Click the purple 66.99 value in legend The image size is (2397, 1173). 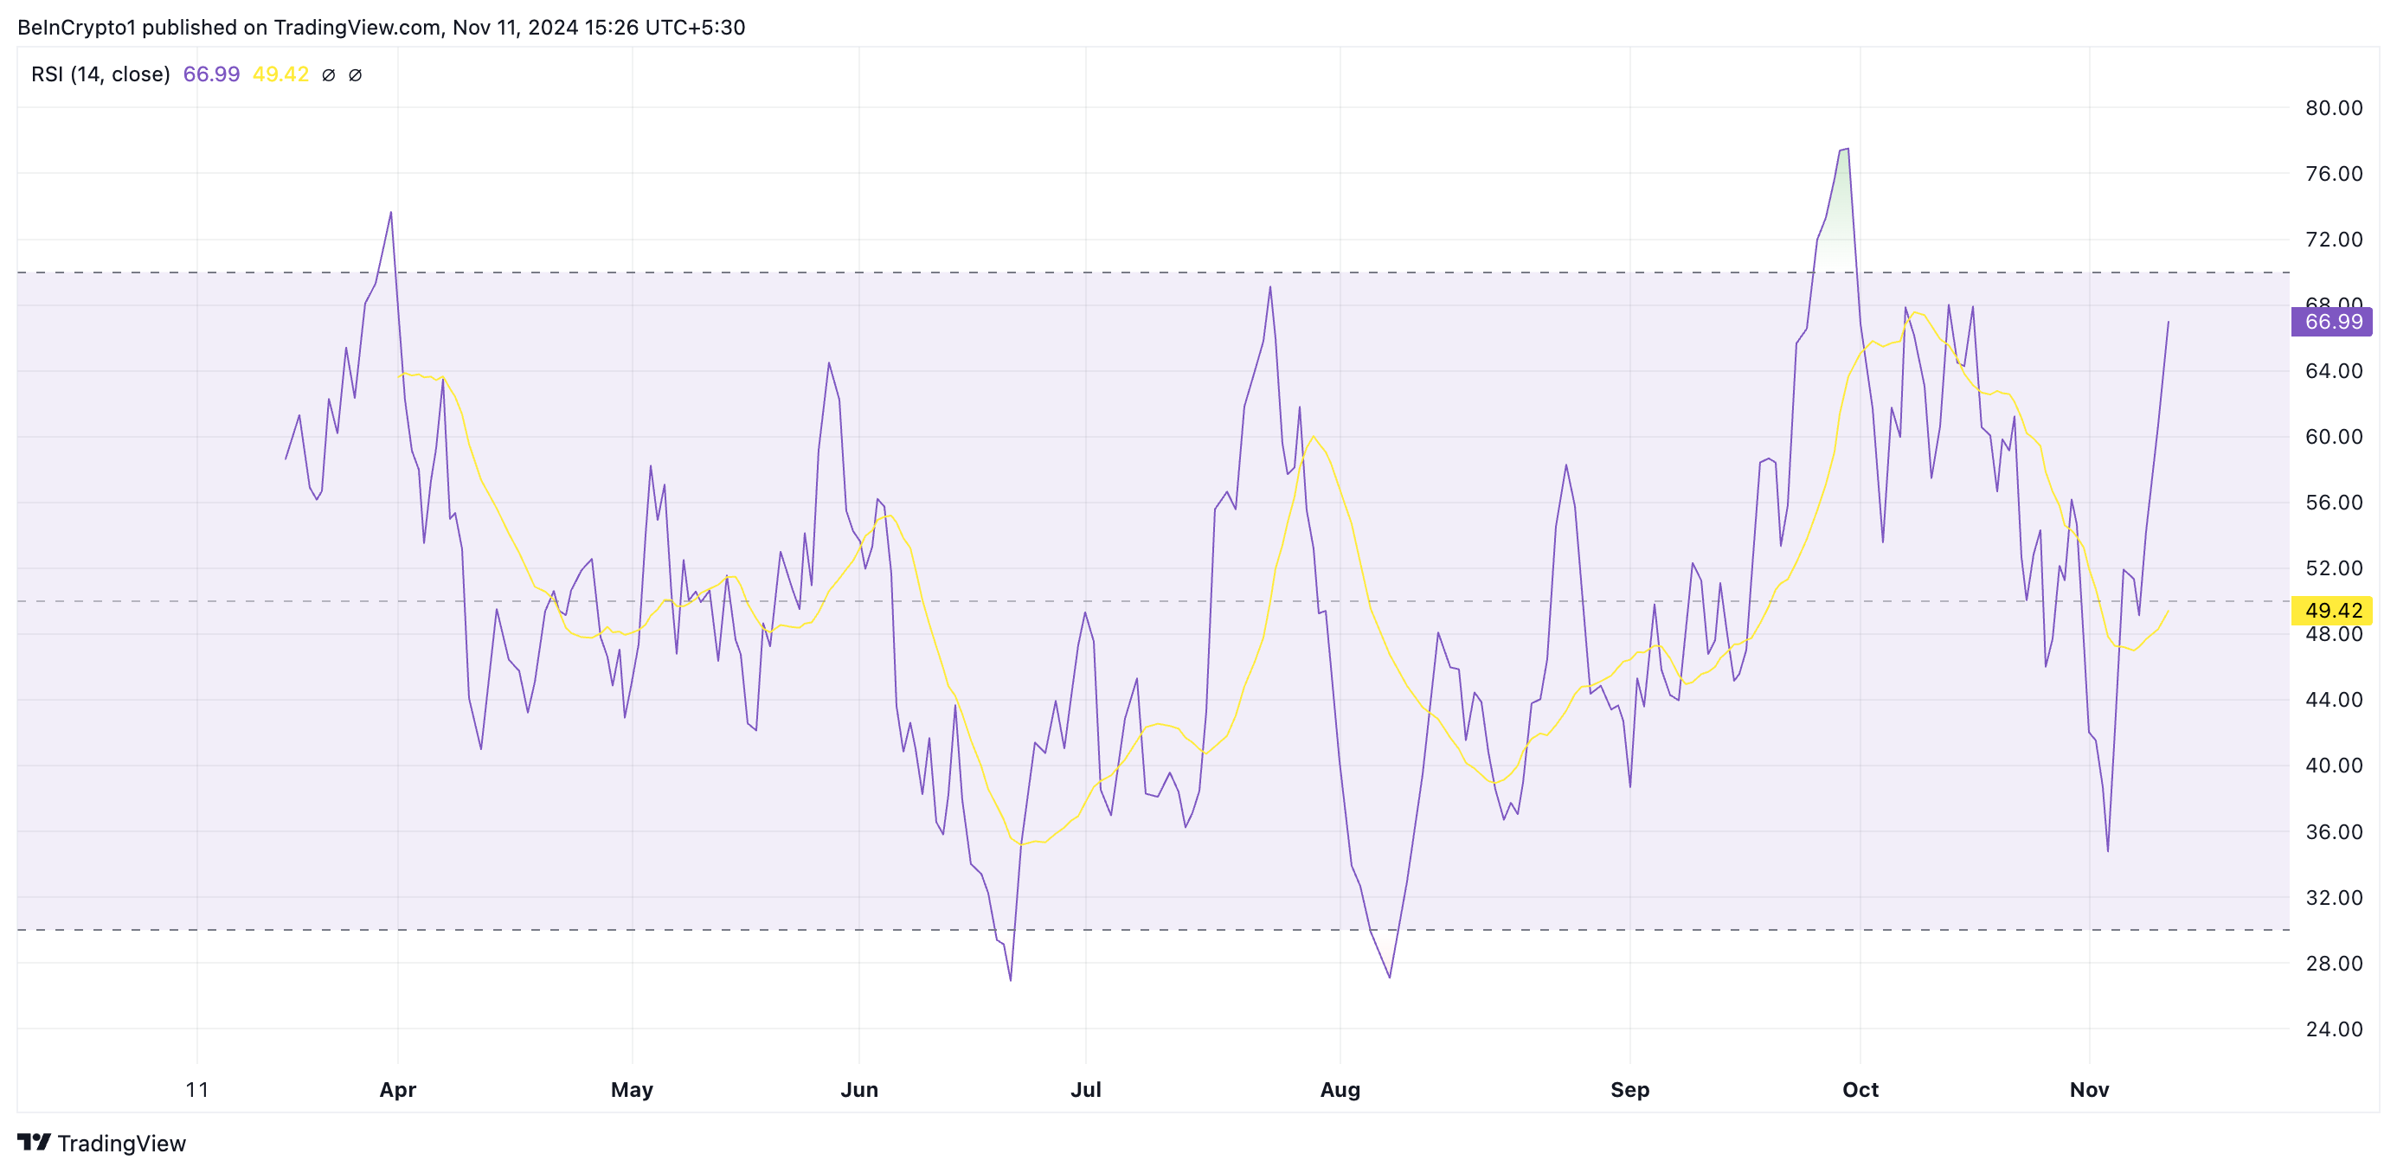pos(211,74)
